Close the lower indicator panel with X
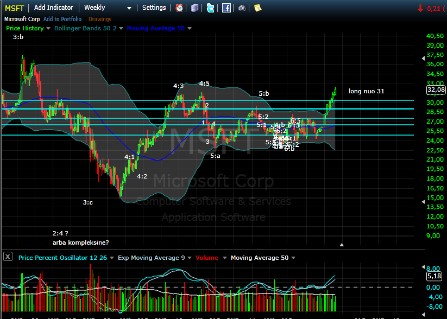 tap(8, 257)
